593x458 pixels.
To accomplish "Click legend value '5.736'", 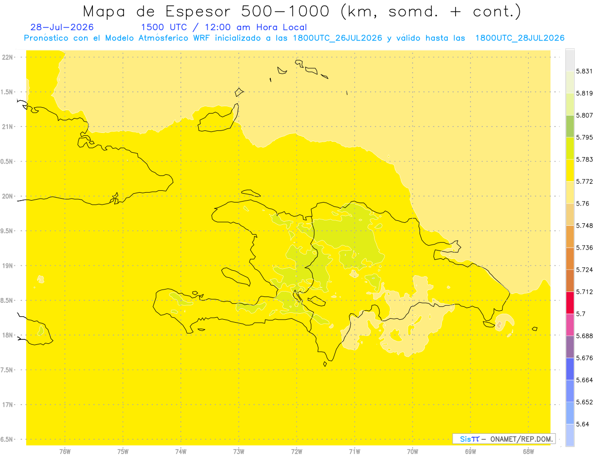I will 584,248.
